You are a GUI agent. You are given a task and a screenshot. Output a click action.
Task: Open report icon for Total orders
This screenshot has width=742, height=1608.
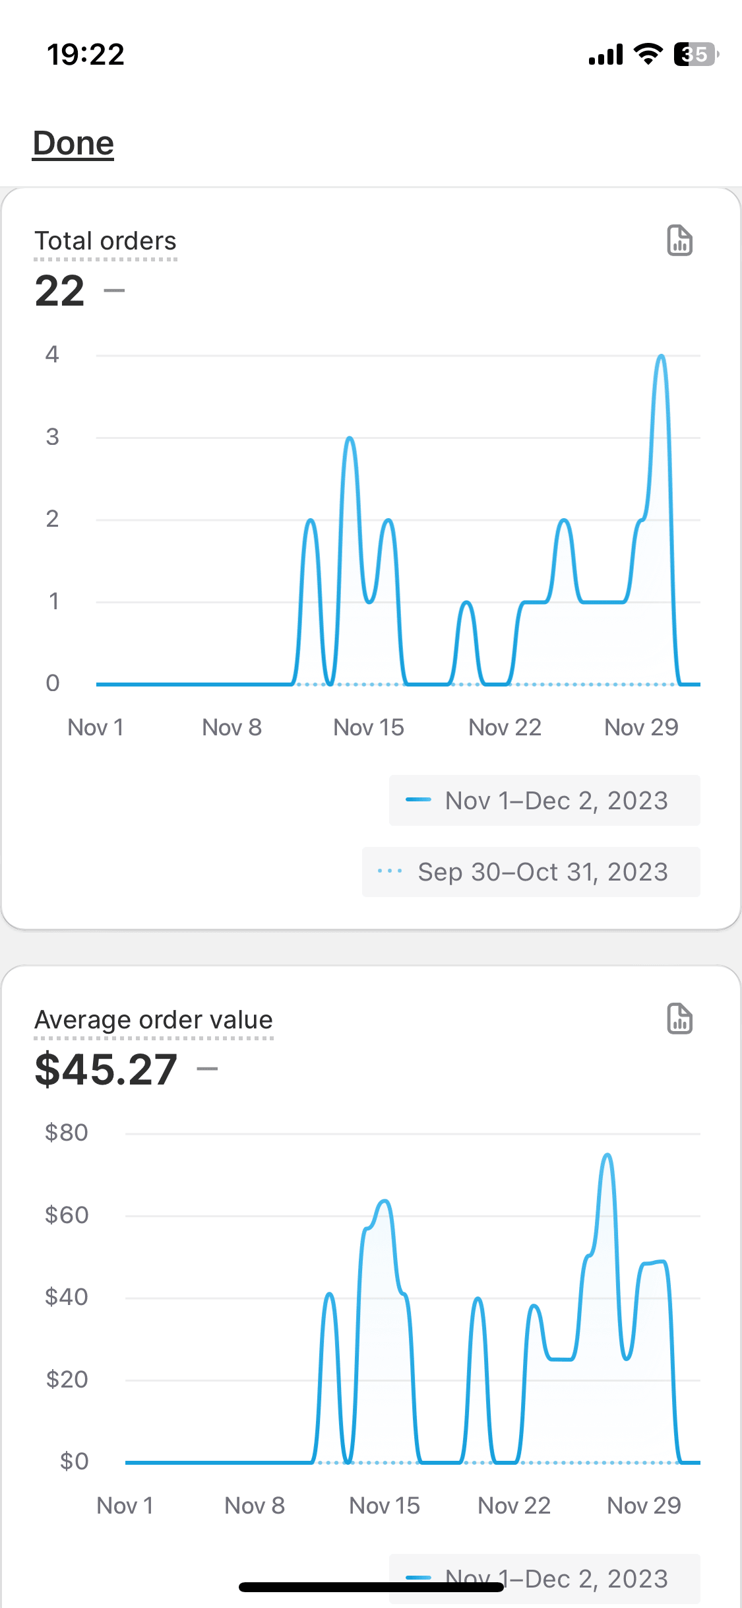click(679, 240)
